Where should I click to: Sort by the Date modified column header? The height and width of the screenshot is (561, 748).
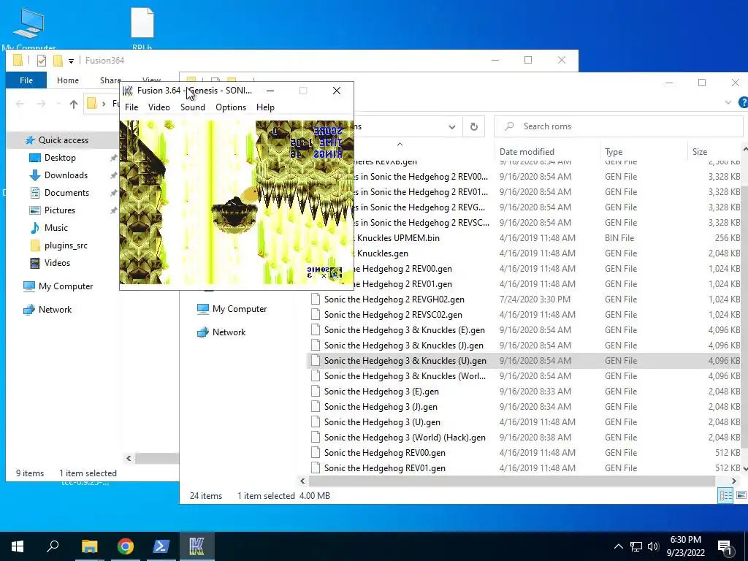(x=527, y=152)
